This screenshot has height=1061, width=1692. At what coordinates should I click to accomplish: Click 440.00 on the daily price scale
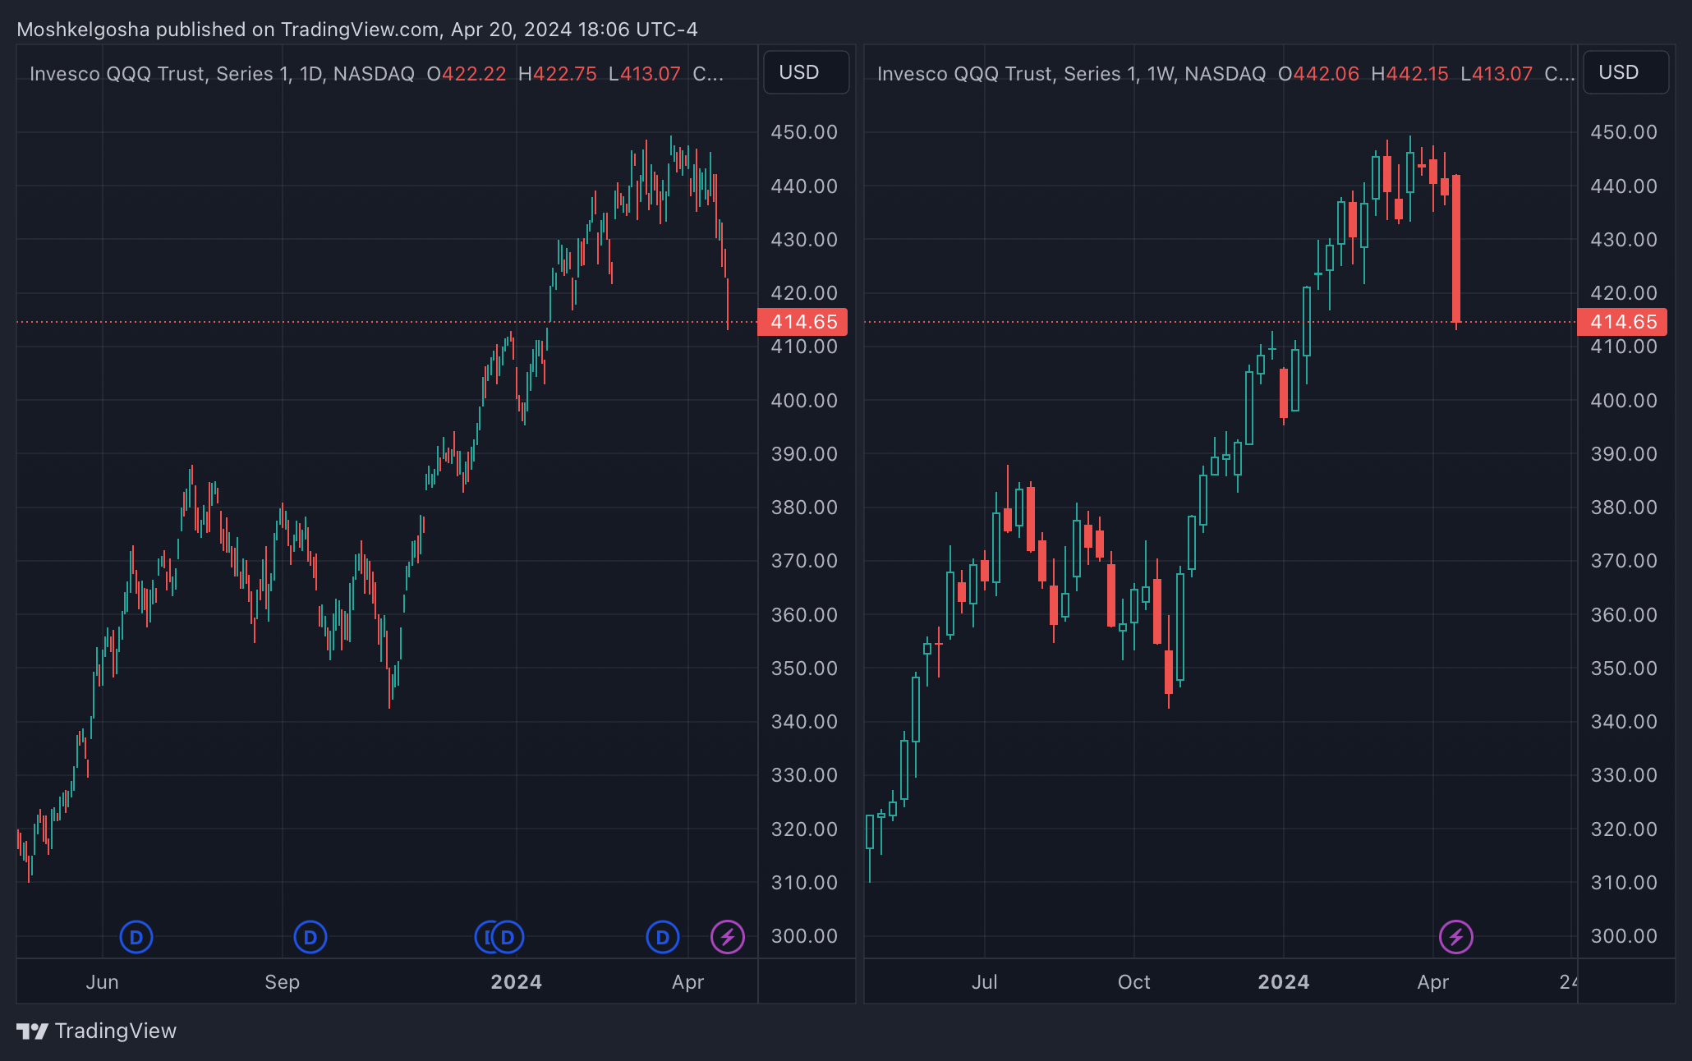[x=804, y=186]
